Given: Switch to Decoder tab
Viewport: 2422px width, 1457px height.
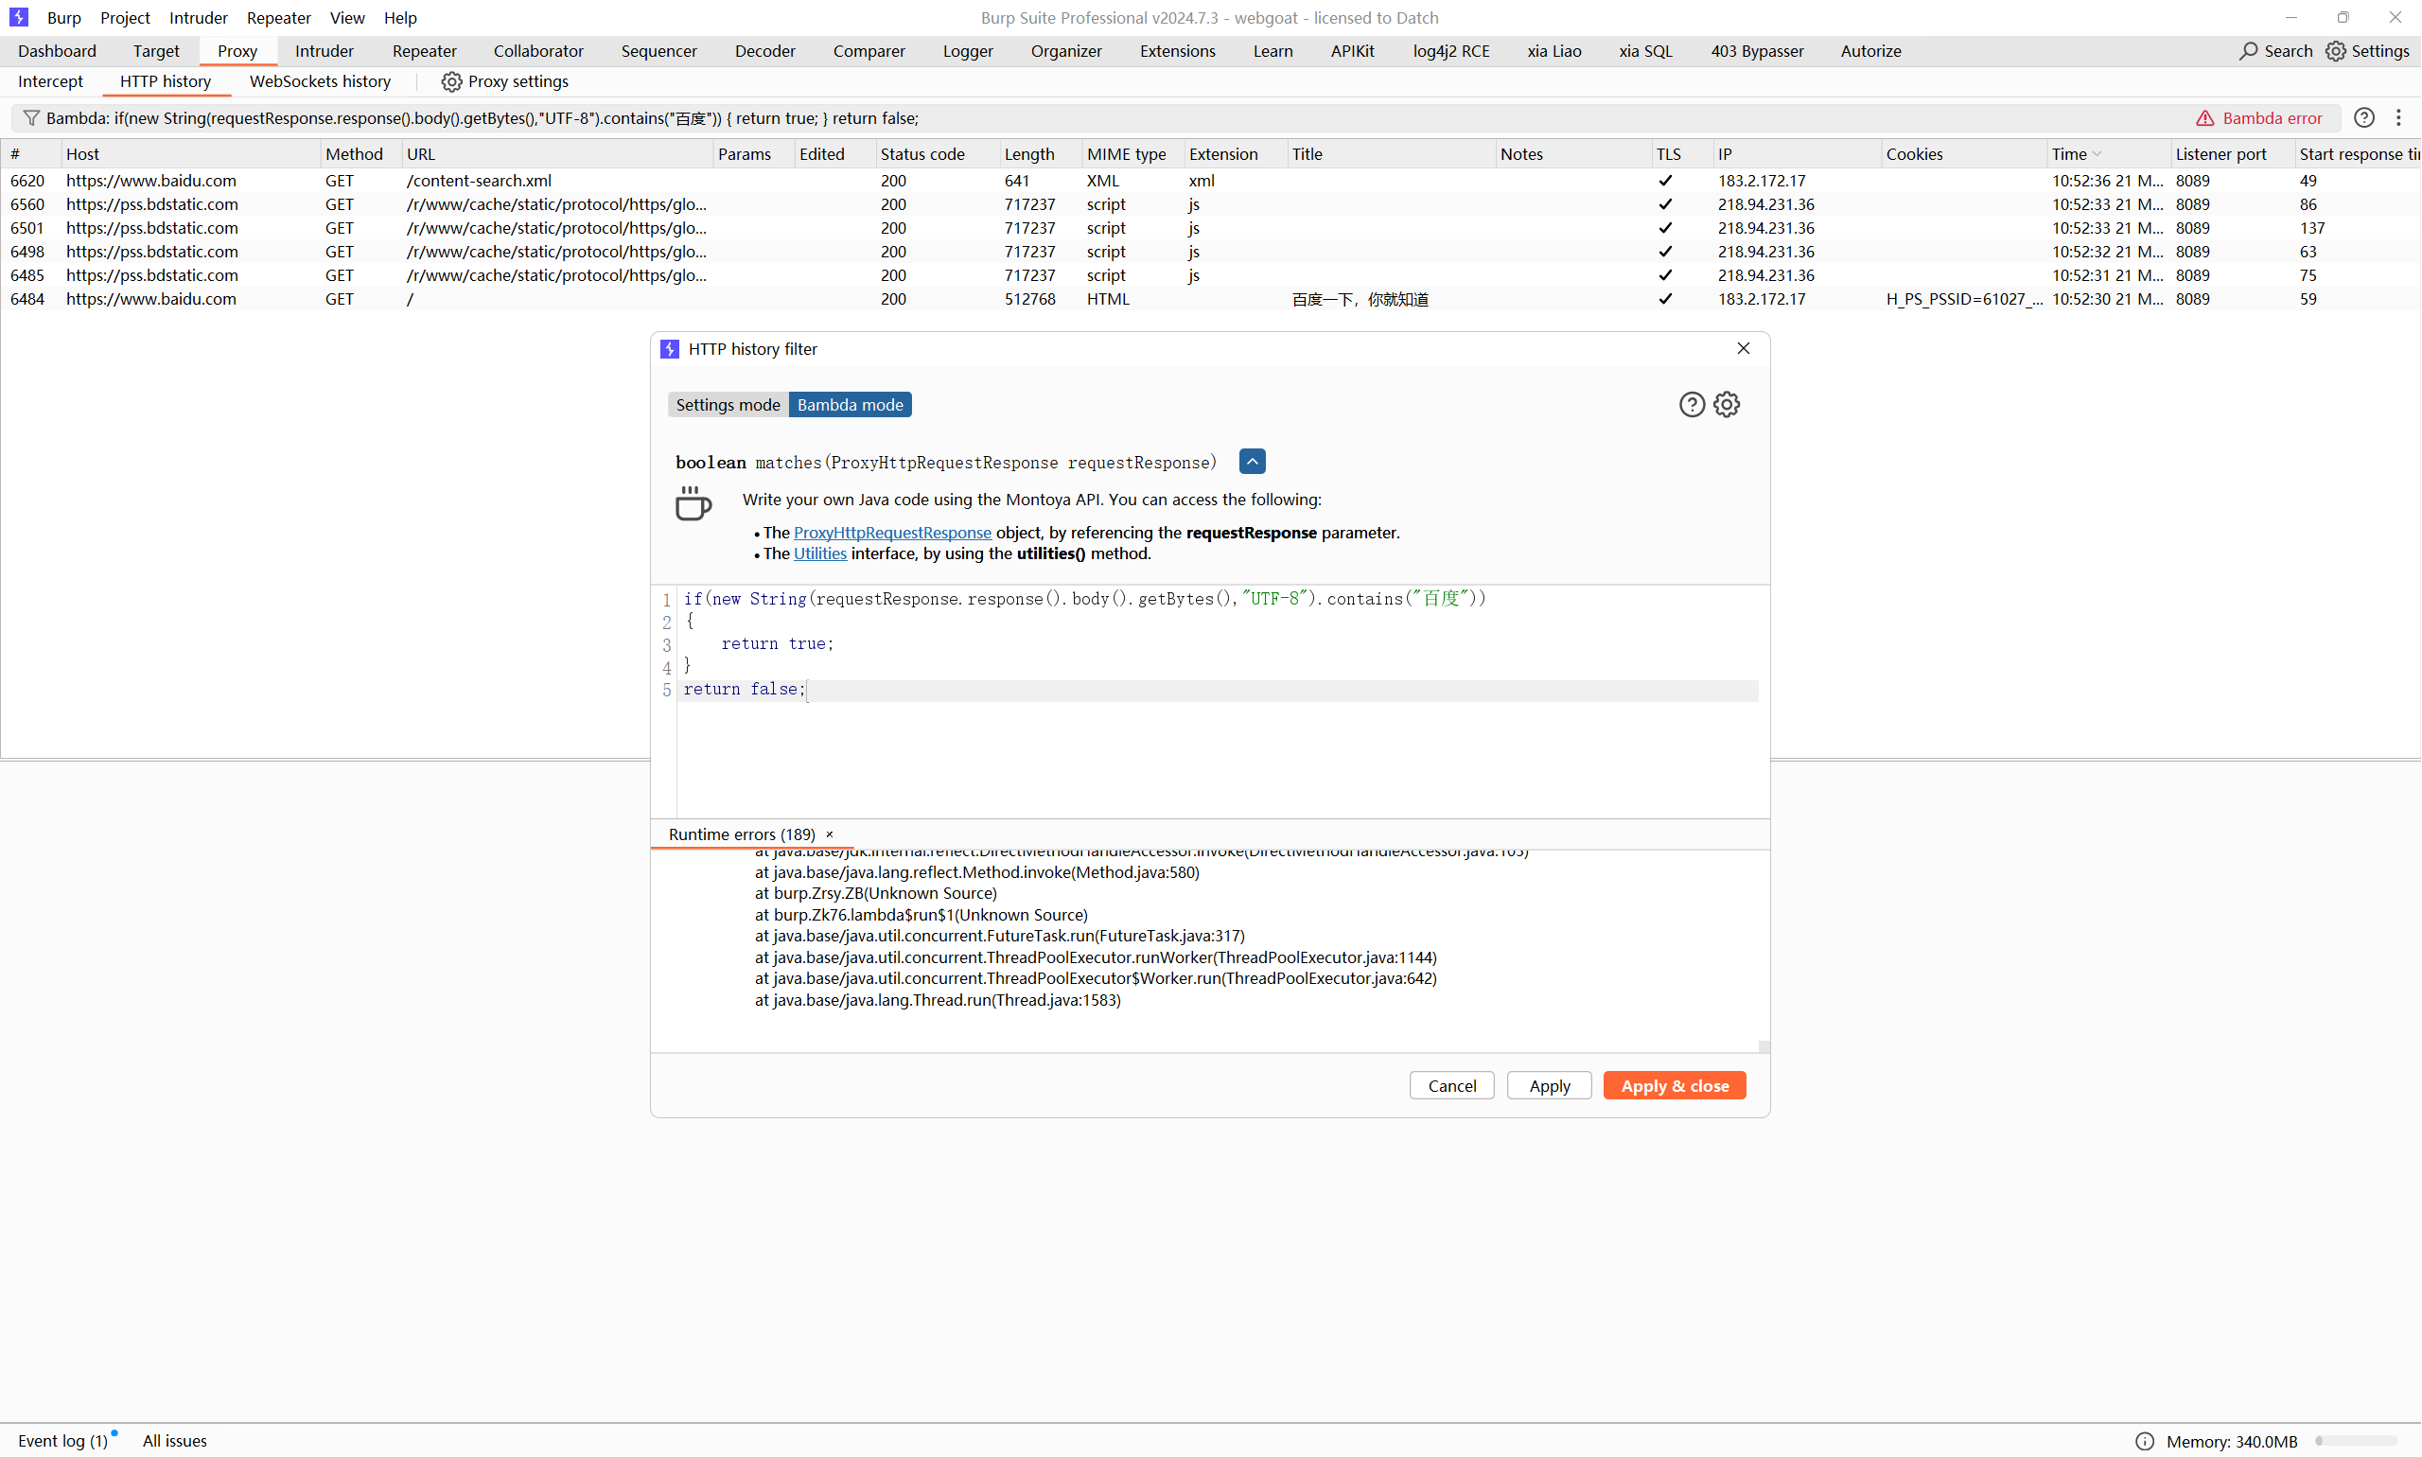Looking at the screenshot, I should [764, 51].
